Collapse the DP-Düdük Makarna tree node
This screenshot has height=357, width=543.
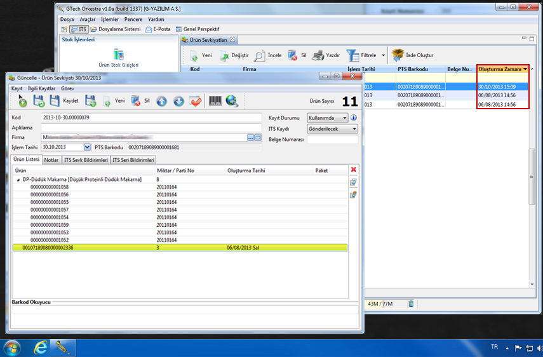point(18,180)
